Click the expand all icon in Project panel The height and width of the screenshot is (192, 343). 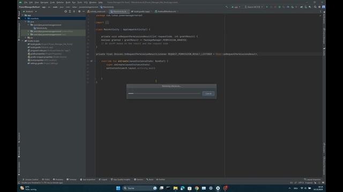70,11
